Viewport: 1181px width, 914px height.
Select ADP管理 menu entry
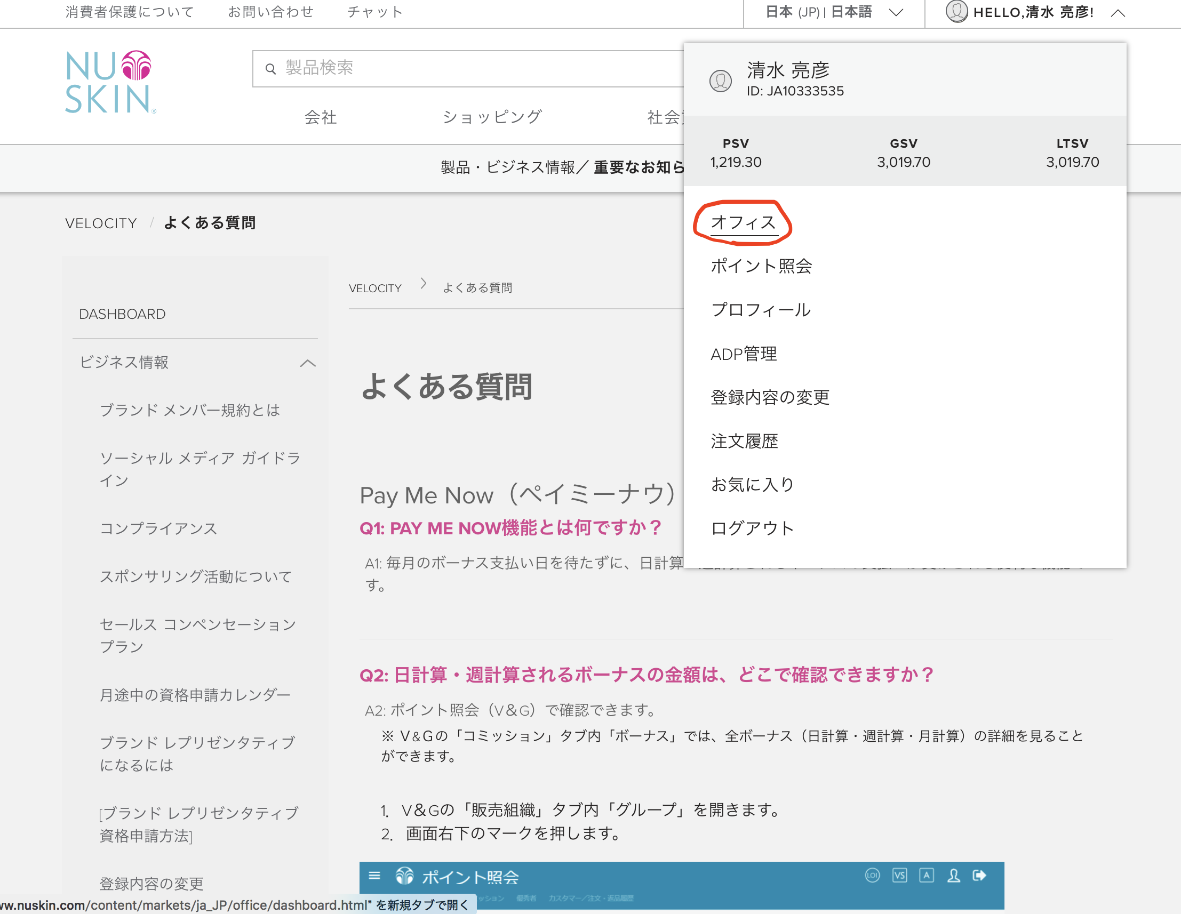click(x=744, y=354)
